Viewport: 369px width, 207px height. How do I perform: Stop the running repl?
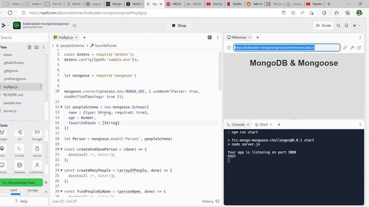click(179, 25)
